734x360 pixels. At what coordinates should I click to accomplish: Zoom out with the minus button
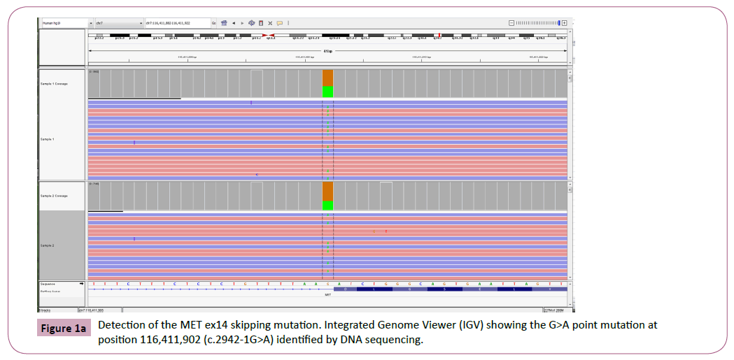[511, 23]
